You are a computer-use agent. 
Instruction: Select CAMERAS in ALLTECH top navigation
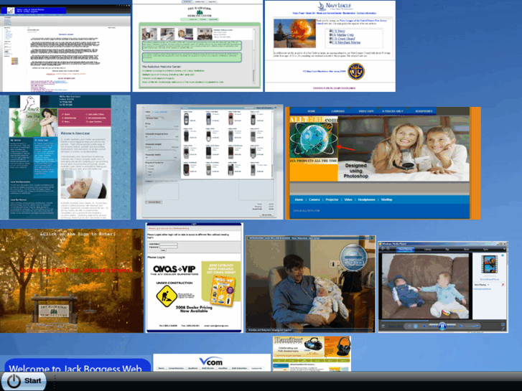coord(337,111)
